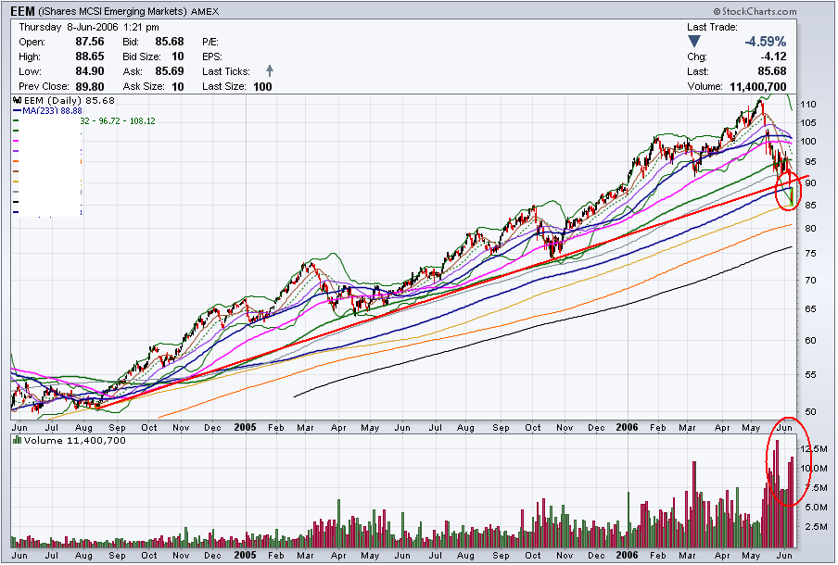Click the 60 price axis label
The height and width of the screenshot is (565, 838).
pos(811,341)
